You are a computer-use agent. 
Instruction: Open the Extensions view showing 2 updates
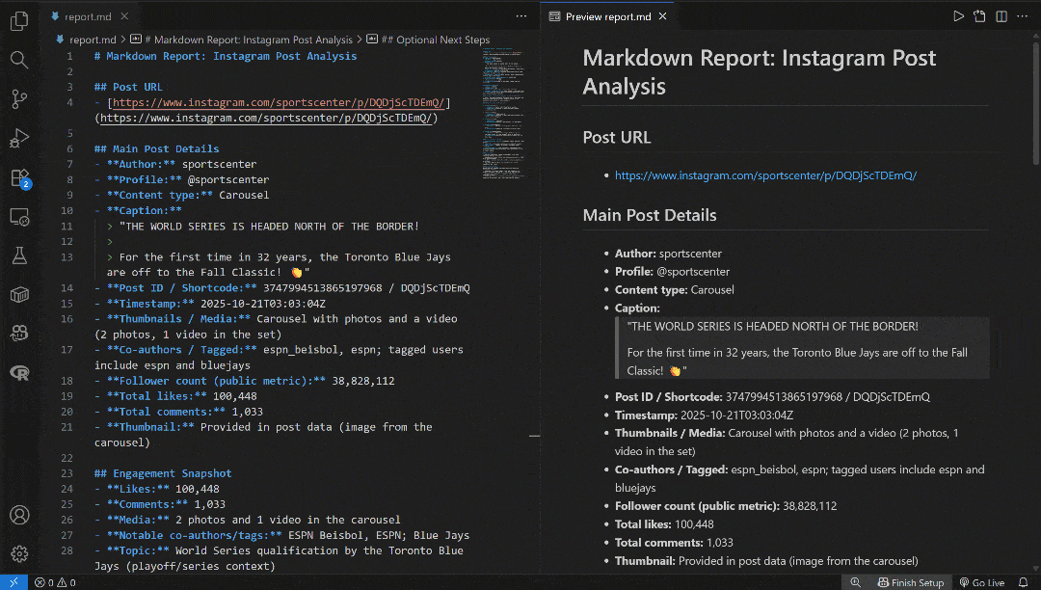pos(19,177)
